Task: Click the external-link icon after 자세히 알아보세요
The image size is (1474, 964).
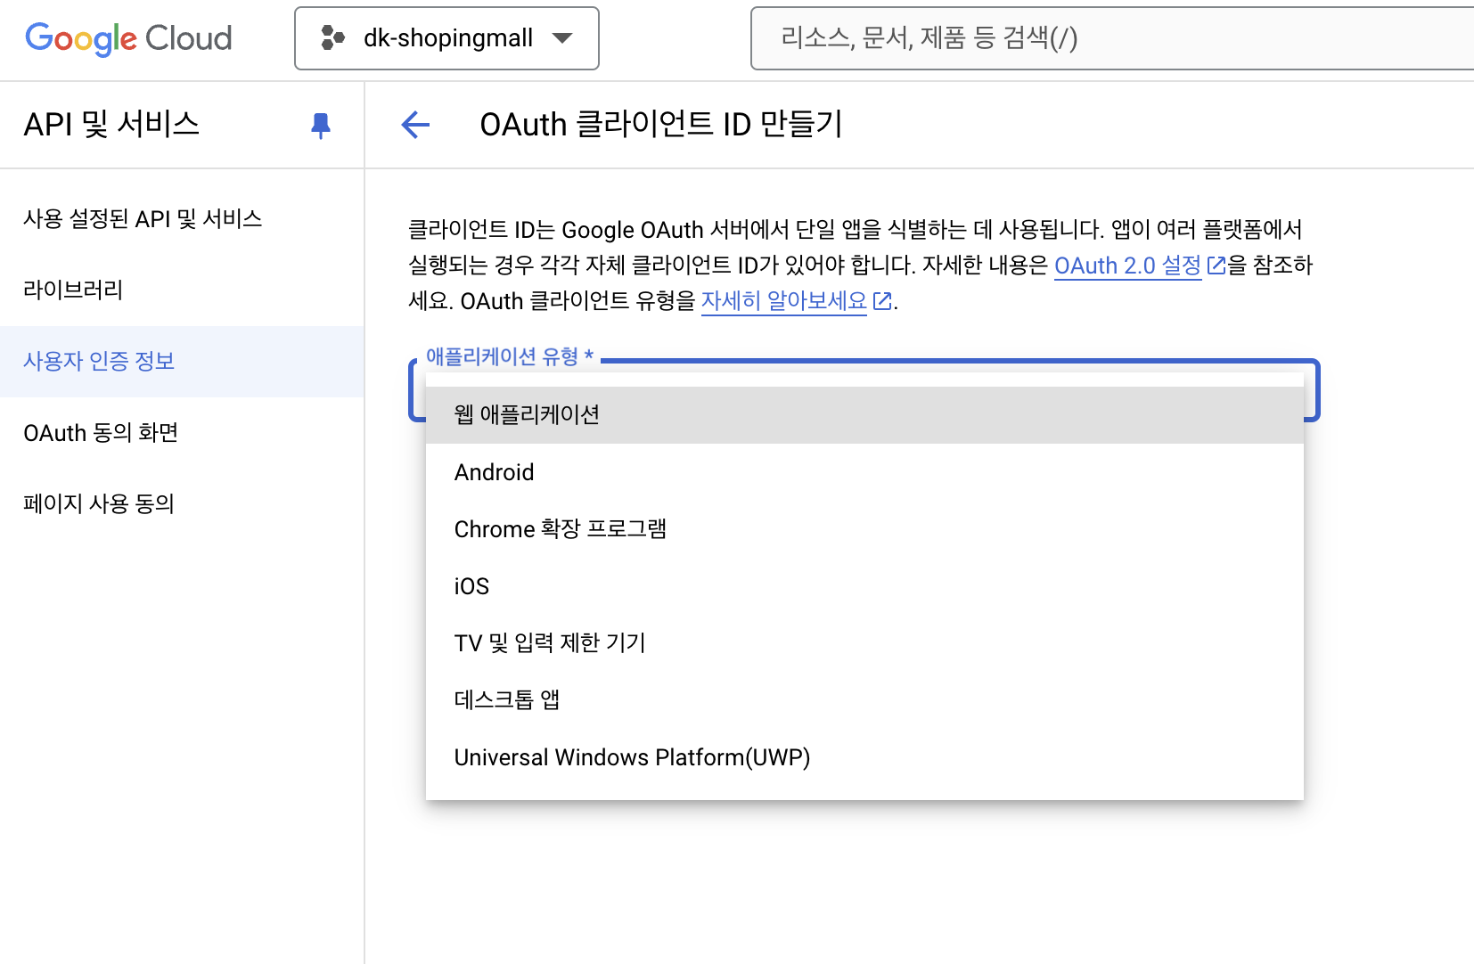Action: click(882, 301)
